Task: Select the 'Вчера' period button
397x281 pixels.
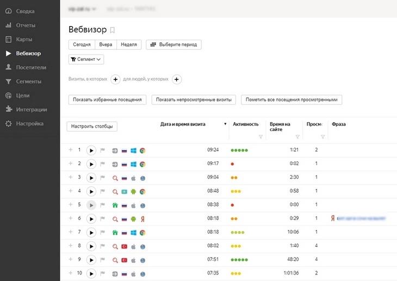Action: point(106,45)
